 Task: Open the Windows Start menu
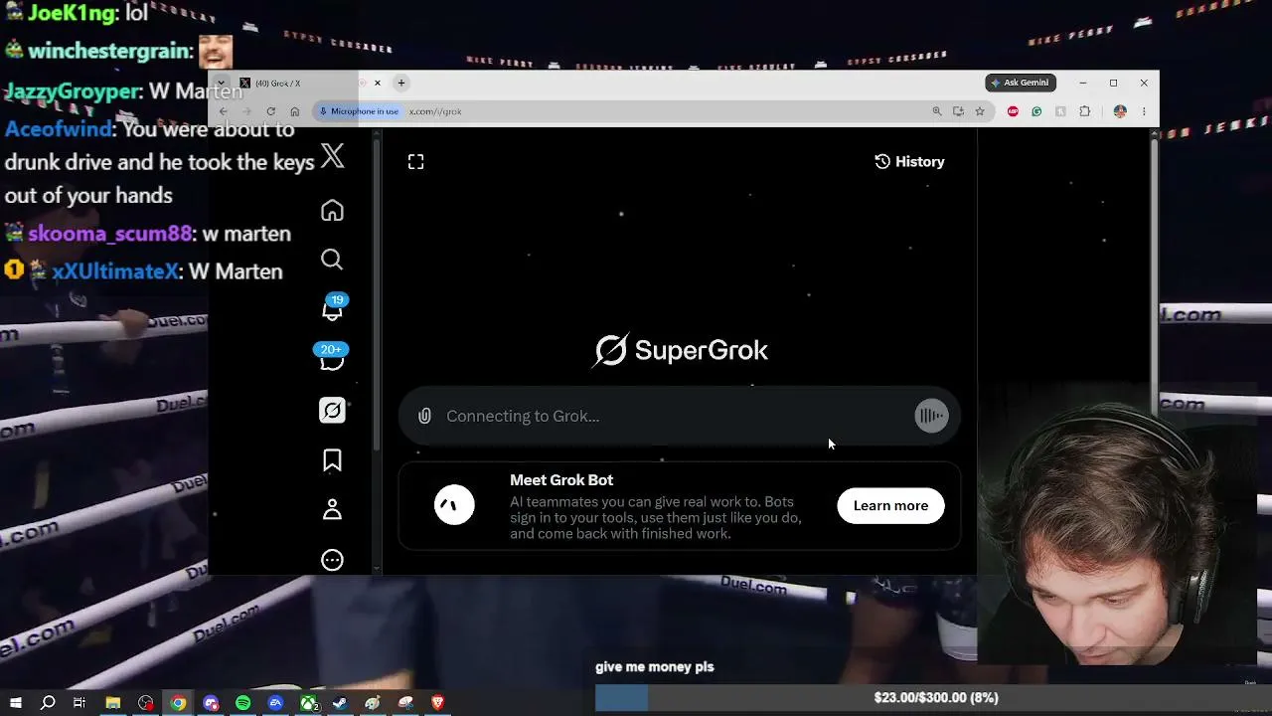pos(16,703)
